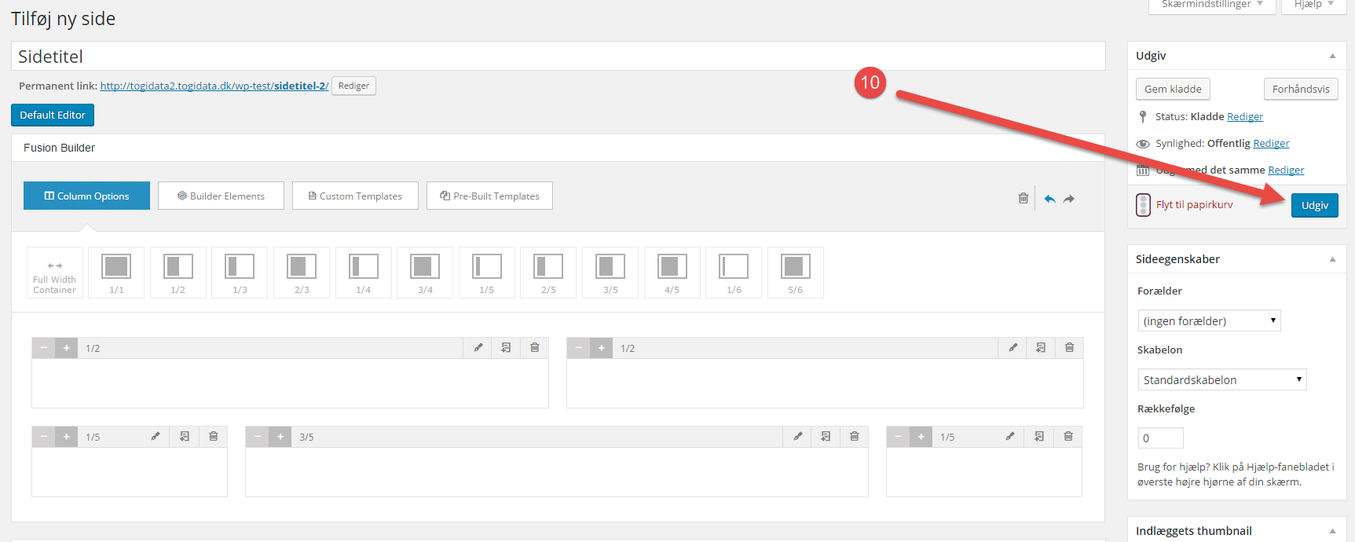Add a 1/1 column layout

click(x=116, y=273)
